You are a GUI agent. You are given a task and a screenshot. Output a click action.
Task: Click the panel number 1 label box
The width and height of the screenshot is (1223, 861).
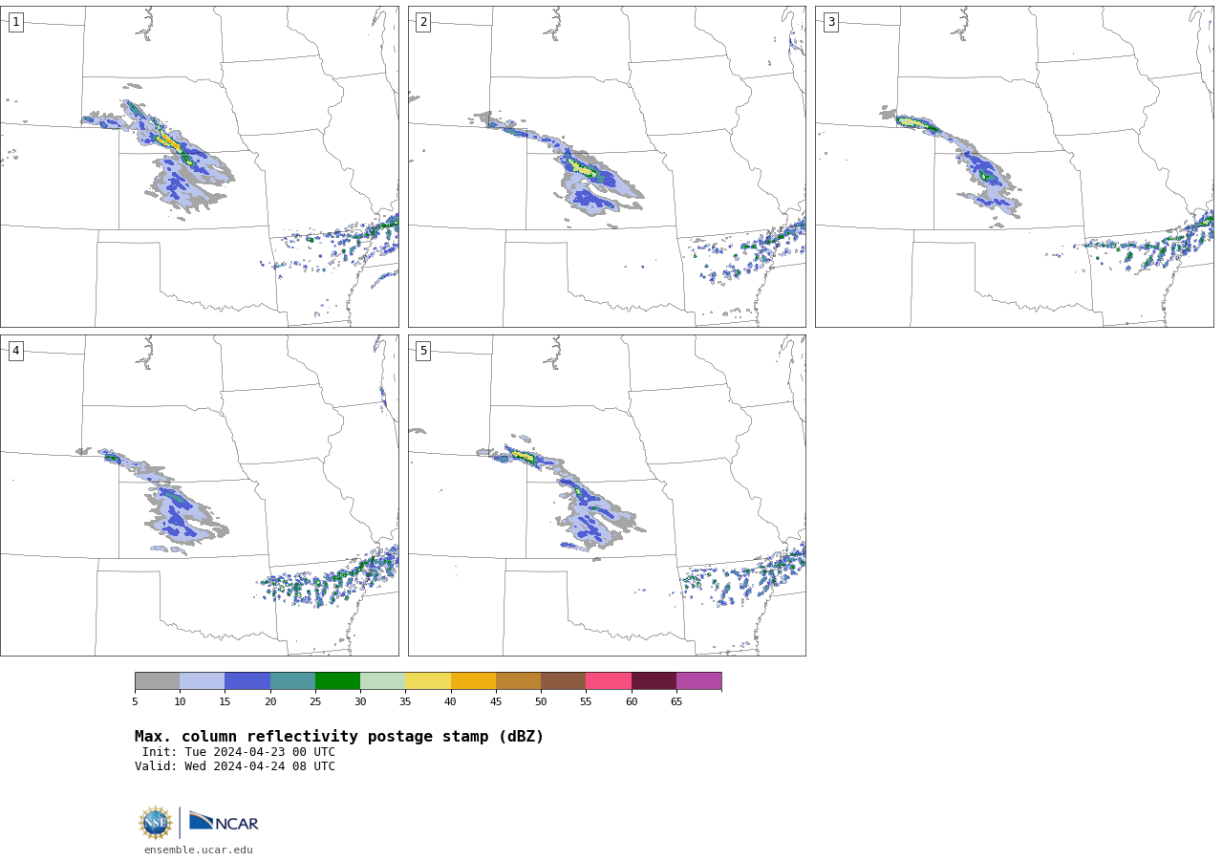coord(15,22)
